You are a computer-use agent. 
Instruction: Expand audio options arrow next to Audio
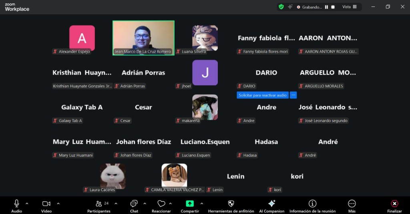point(27,203)
